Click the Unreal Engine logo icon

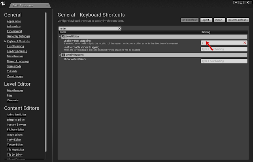3,4
